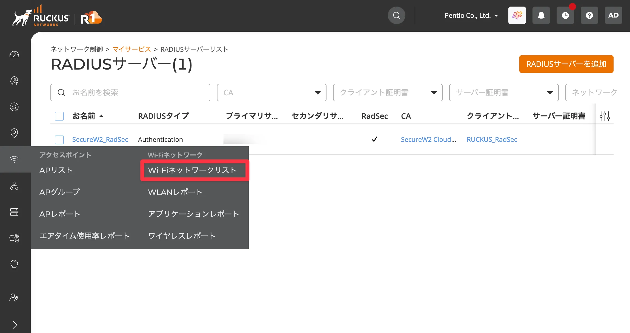Screen dimensions: 630x333
Task: Open the colorful AI assistant icon in header
Action: tap(517, 15)
